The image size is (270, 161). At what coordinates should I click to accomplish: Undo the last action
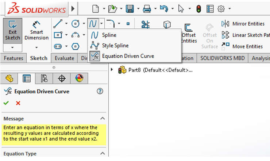[x=164, y=9]
